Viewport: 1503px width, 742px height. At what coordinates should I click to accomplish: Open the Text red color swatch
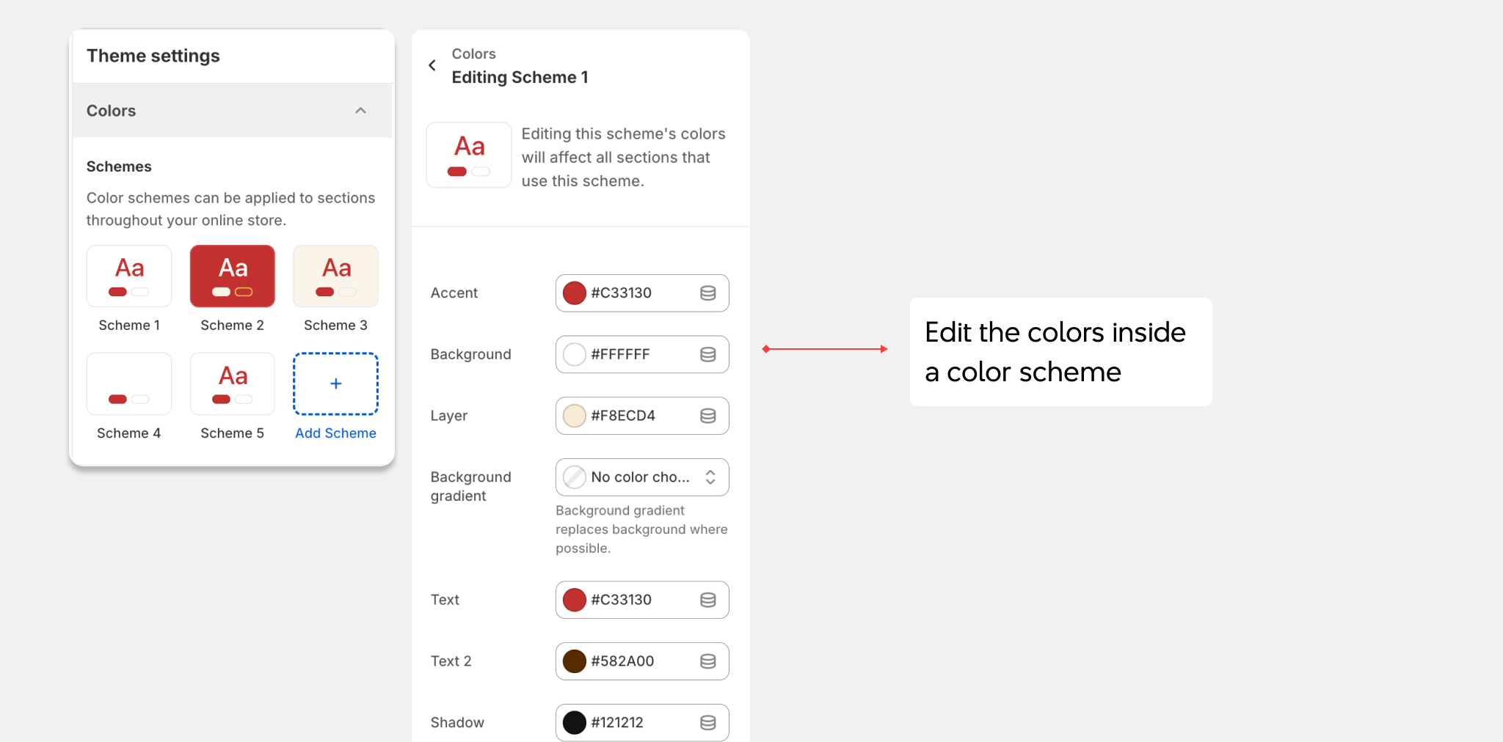tap(575, 600)
